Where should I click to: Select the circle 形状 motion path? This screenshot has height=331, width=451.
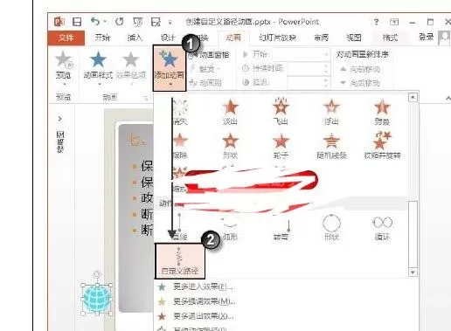(331, 228)
